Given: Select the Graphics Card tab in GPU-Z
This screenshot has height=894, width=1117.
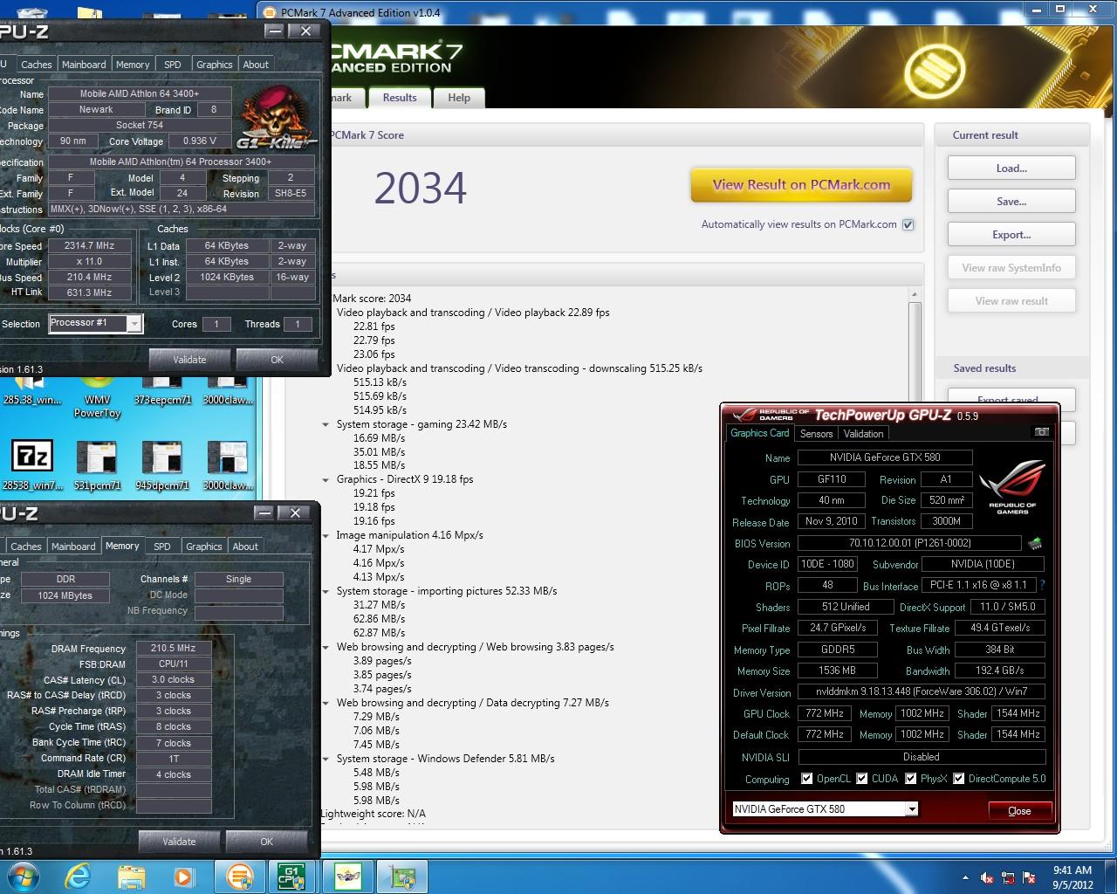Looking at the screenshot, I should tap(759, 433).
